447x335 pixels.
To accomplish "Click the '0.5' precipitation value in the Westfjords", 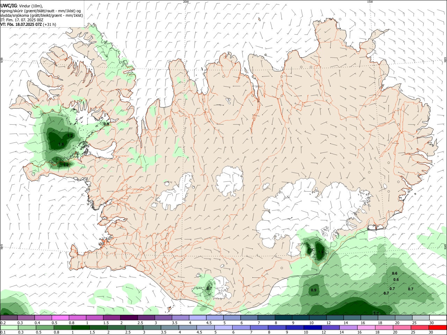I will 107,124.
